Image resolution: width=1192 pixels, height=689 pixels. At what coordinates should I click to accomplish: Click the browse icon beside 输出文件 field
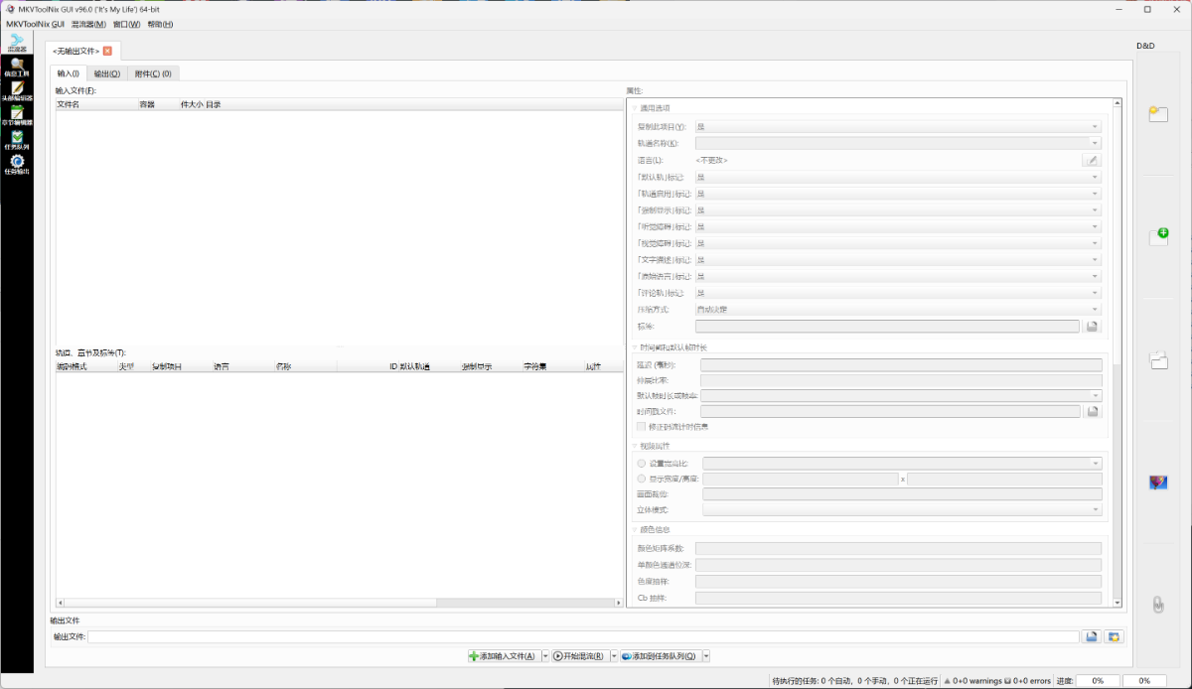pyautogui.click(x=1091, y=636)
